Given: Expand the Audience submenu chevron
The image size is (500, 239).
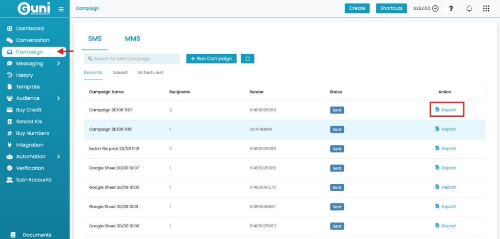Looking at the screenshot, I should (58, 98).
